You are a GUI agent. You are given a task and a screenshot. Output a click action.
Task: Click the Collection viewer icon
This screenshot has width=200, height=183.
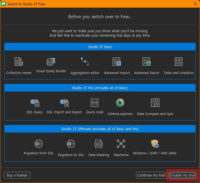pos(19,62)
